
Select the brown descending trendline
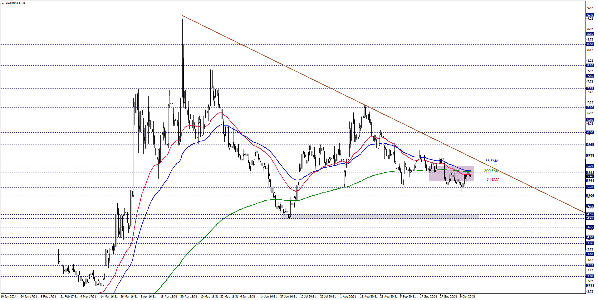[384, 114]
